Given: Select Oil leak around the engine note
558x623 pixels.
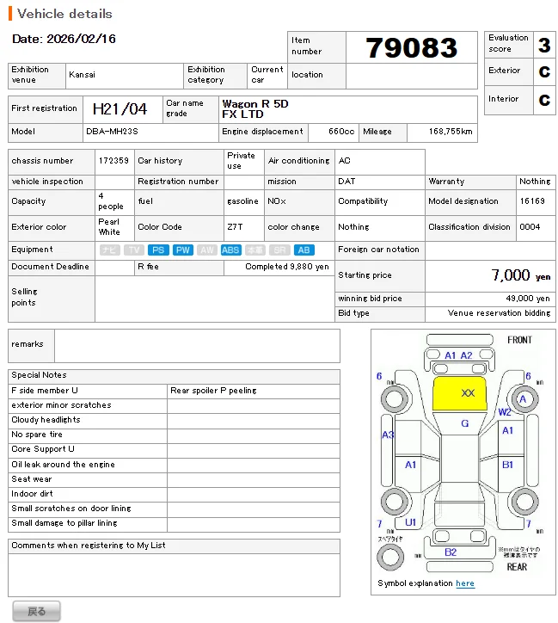Looking at the screenshot, I should click(x=63, y=465).
